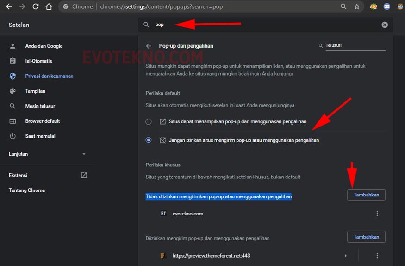Image resolution: width=405 pixels, height=266 pixels.
Task: Open more actions menu for evotekno.com
Action: [x=377, y=214]
